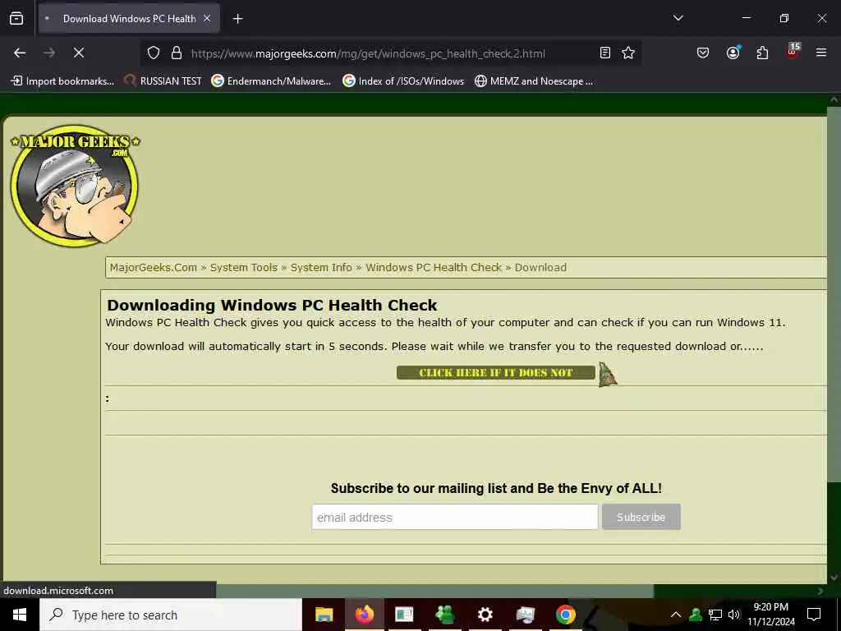Open the volume icon in system tray

pos(733,615)
